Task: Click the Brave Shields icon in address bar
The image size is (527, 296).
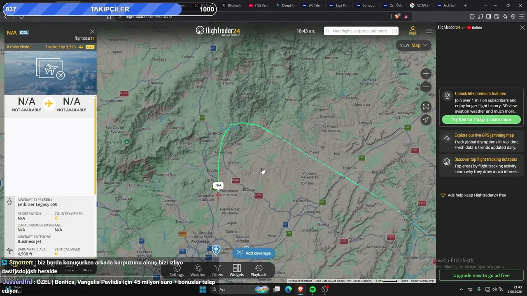Action: pos(397,16)
